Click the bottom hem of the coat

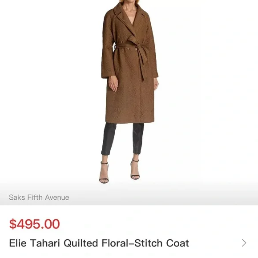coord(129,121)
